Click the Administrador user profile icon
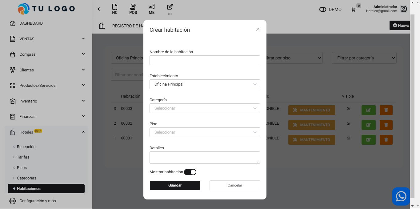Image resolution: width=420 pixels, height=209 pixels. click(404, 9)
